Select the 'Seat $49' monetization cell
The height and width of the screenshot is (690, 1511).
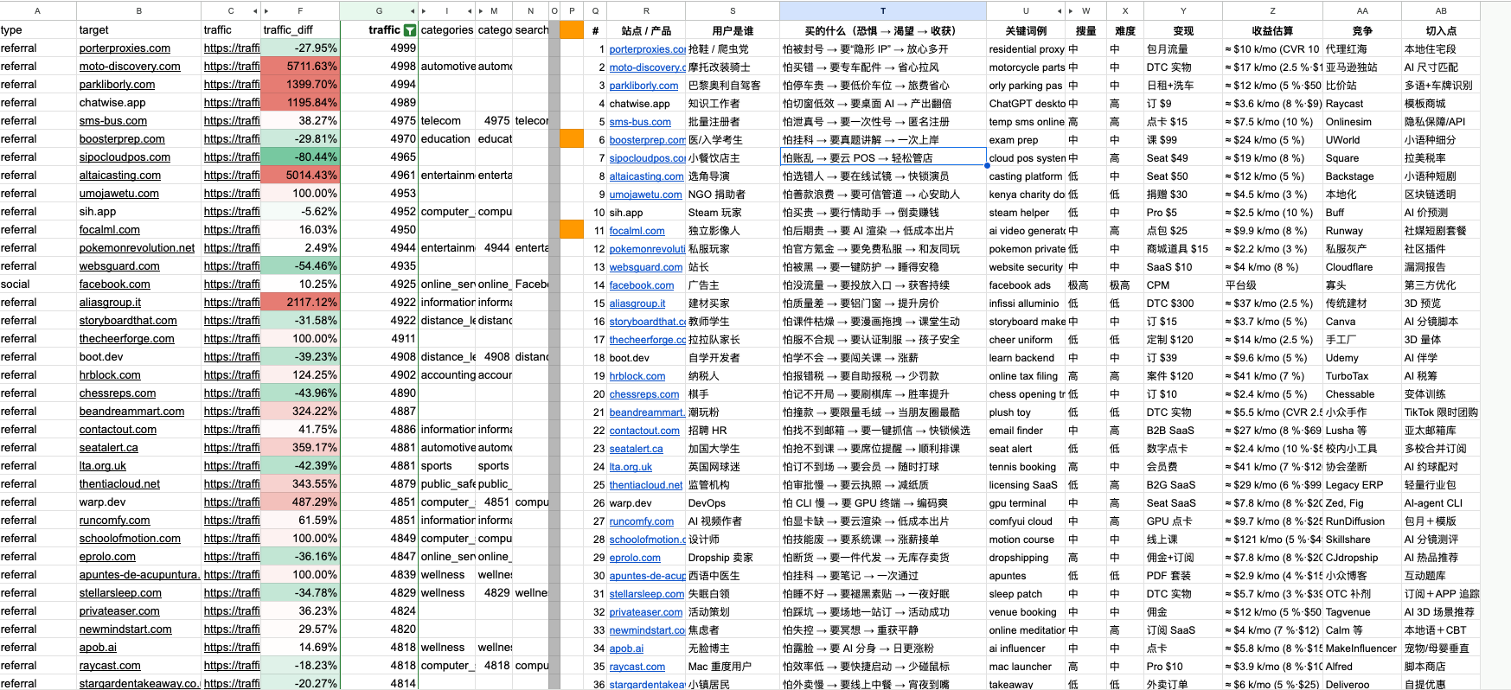[x=1183, y=158]
